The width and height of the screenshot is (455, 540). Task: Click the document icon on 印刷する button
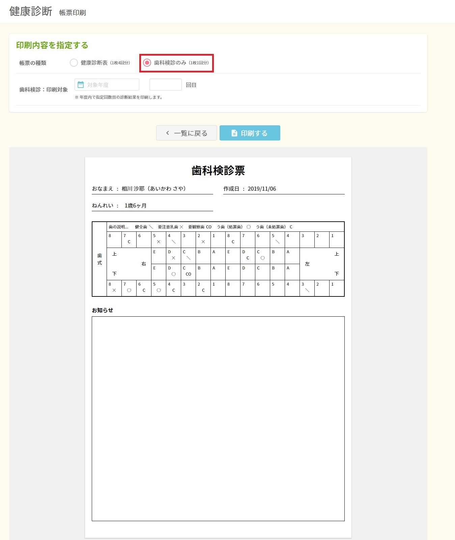pos(234,133)
